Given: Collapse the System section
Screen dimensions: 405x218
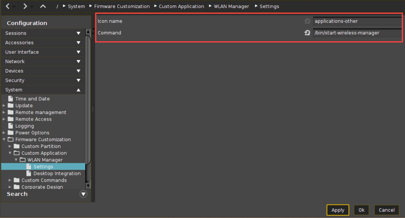Looking at the screenshot, I should pos(78,90).
